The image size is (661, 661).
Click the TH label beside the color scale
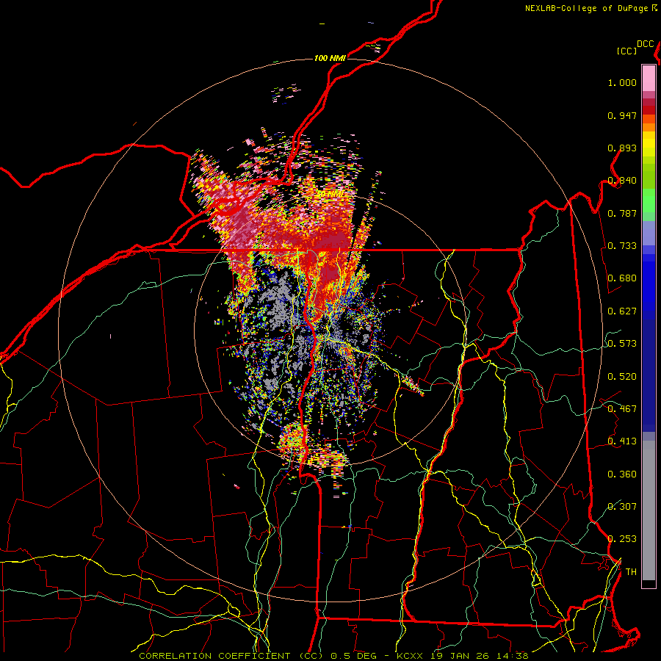[x=631, y=572]
